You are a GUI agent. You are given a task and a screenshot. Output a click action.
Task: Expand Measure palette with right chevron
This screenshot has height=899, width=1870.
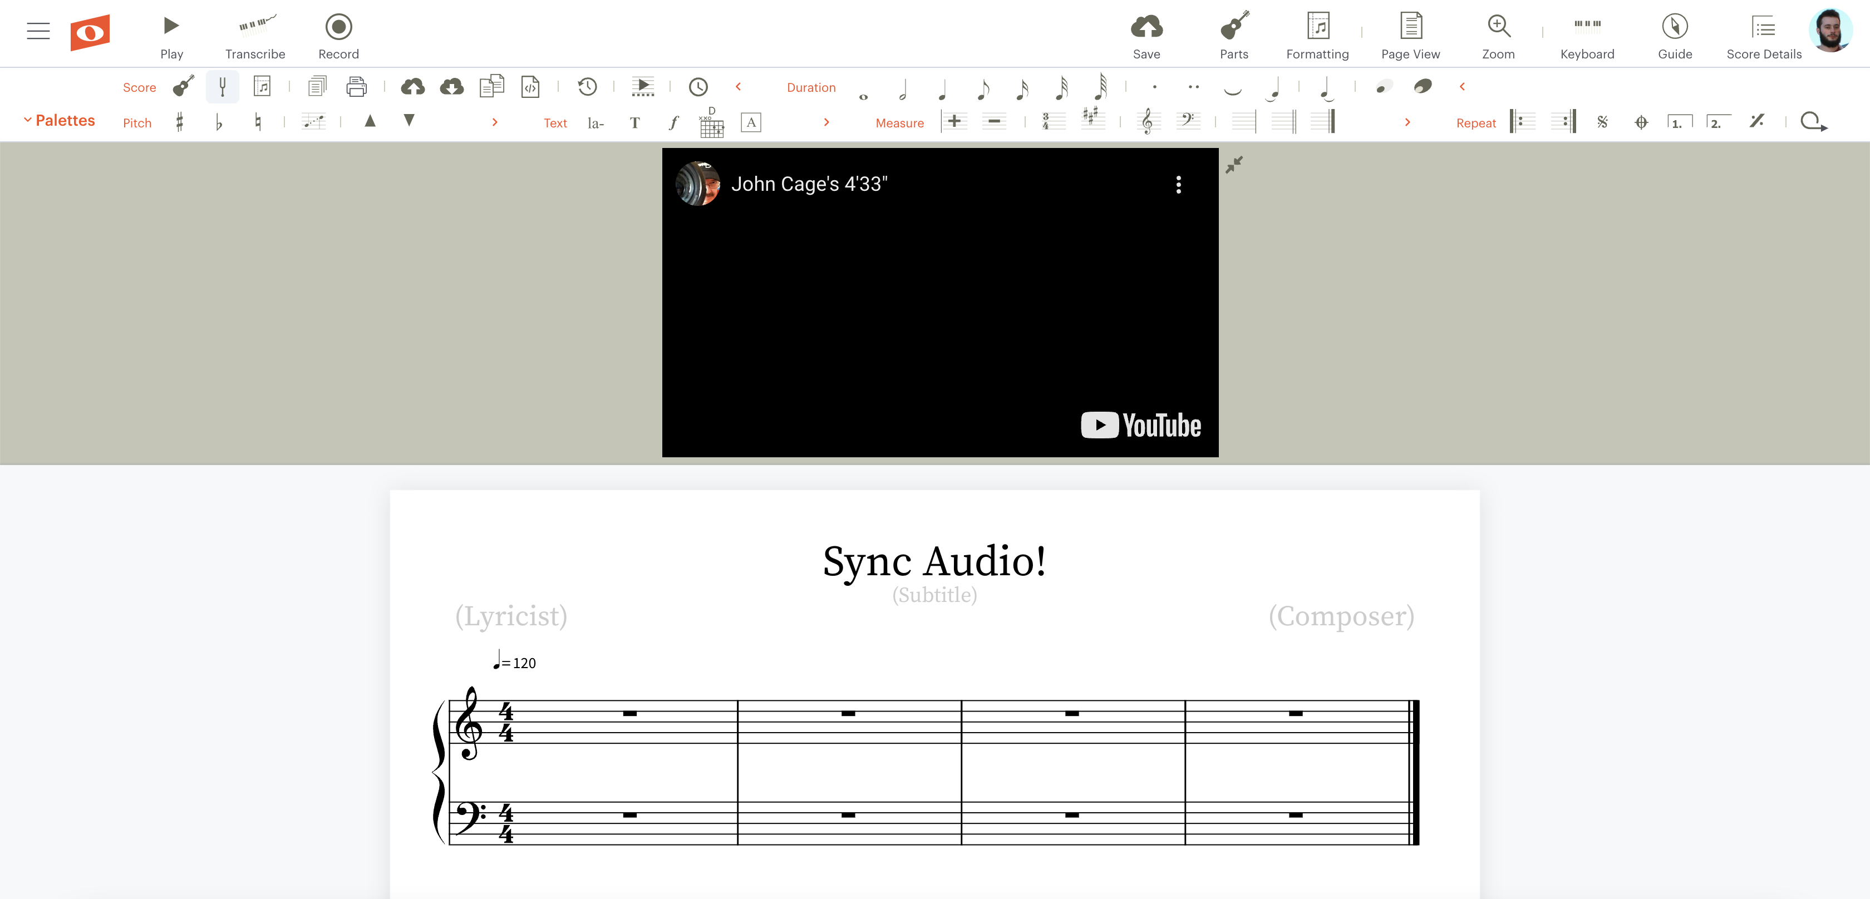click(1408, 122)
